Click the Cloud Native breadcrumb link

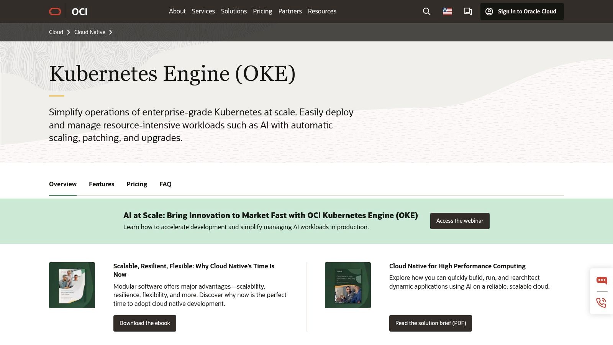(89, 32)
